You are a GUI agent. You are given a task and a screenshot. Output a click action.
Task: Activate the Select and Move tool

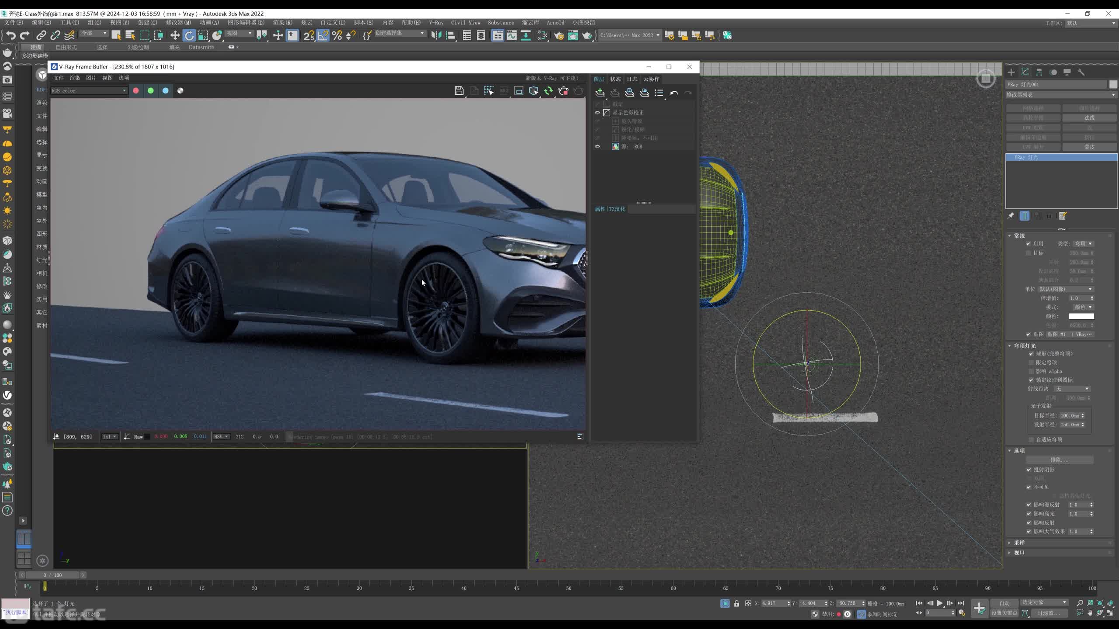point(175,35)
